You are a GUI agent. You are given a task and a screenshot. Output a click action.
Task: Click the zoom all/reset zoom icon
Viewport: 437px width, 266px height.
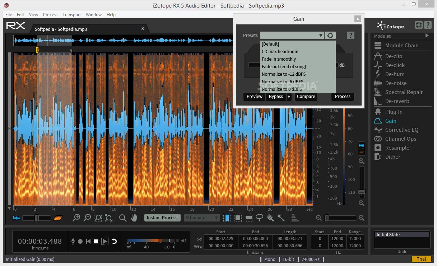tap(108, 218)
